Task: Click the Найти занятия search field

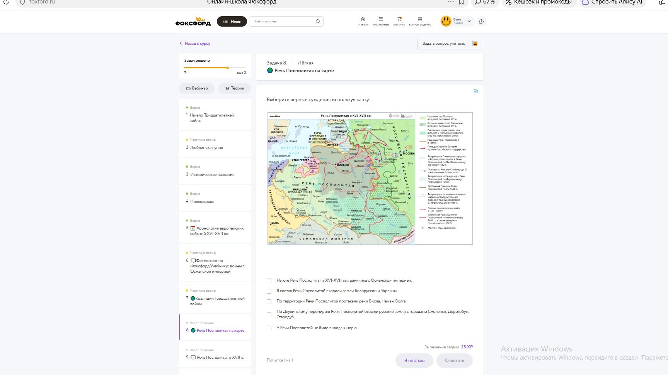Action: pyautogui.click(x=286, y=22)
